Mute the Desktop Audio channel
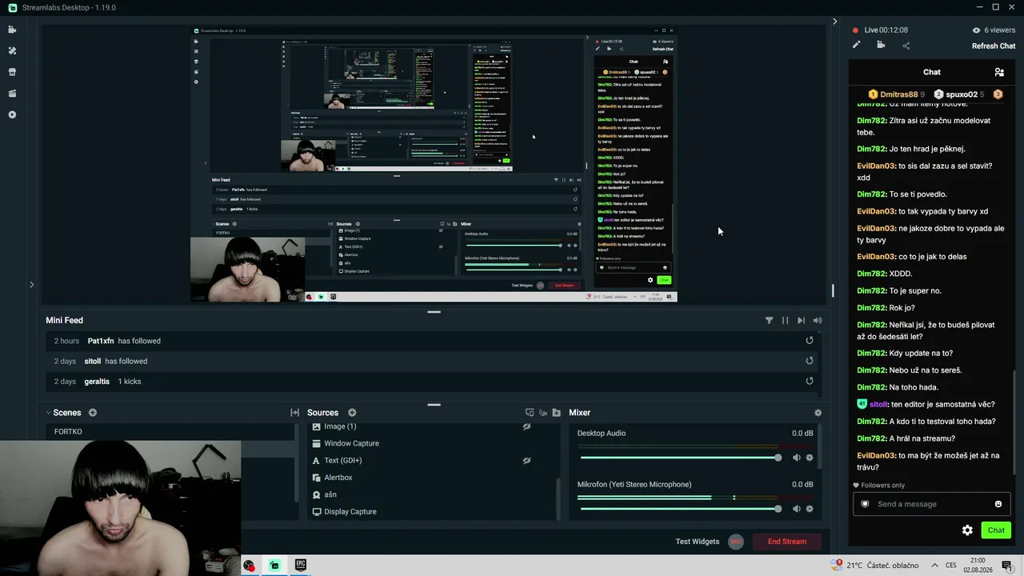1024x576 pixels. (x=796, y=458)
